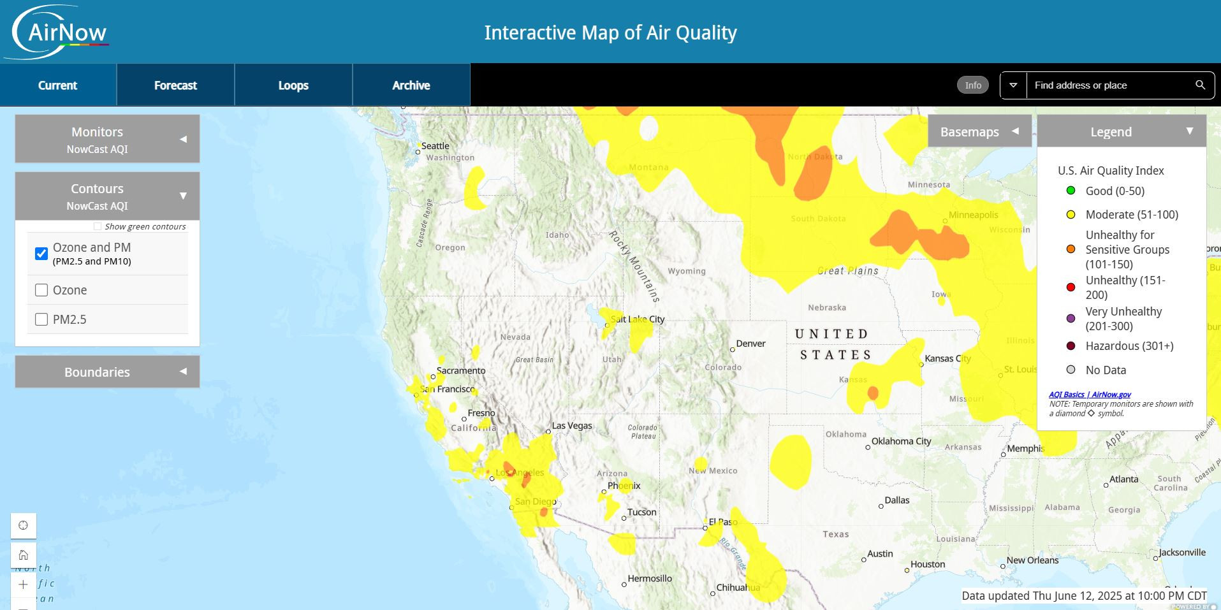This screenshot has height=610, width=1221.
Task: Click the home default extent icon
Action: click(24, 555)
